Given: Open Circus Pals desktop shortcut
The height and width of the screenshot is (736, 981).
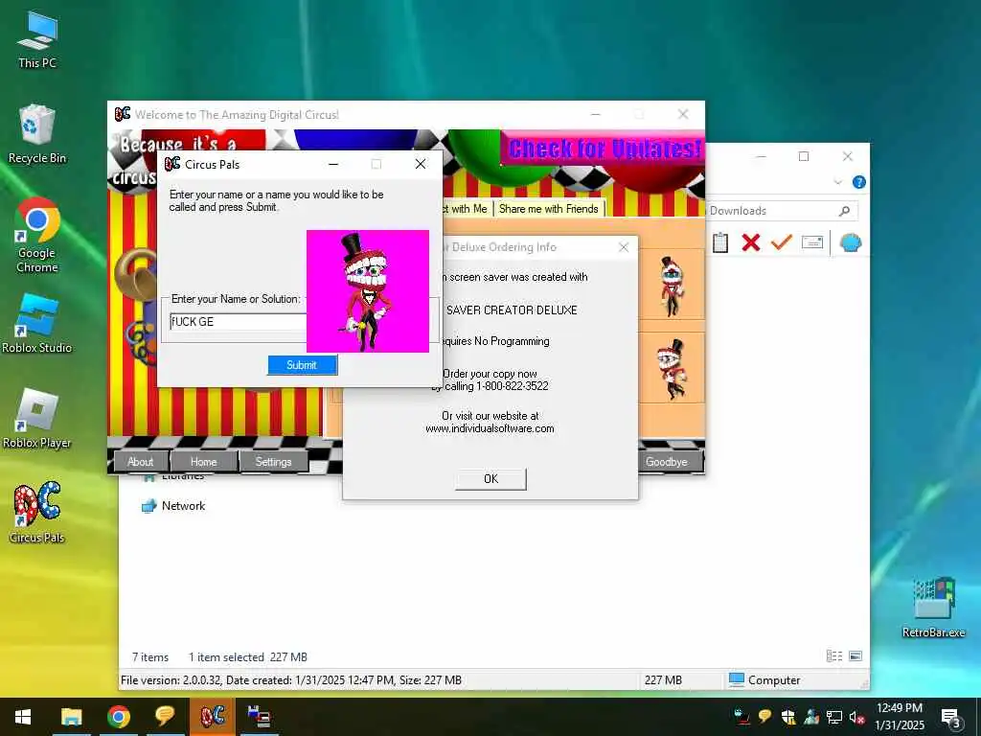Looking at the screenshot, I should (x=37, y=512).
